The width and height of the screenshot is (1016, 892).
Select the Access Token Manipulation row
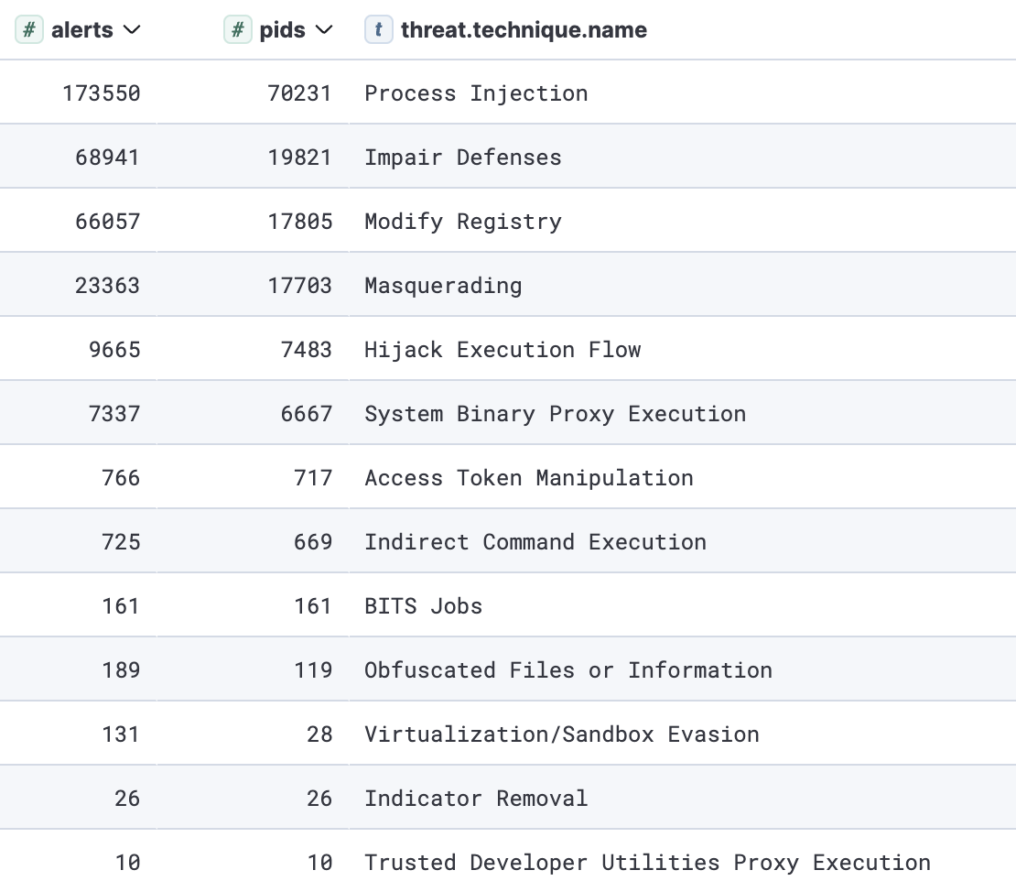click(528, 478)
